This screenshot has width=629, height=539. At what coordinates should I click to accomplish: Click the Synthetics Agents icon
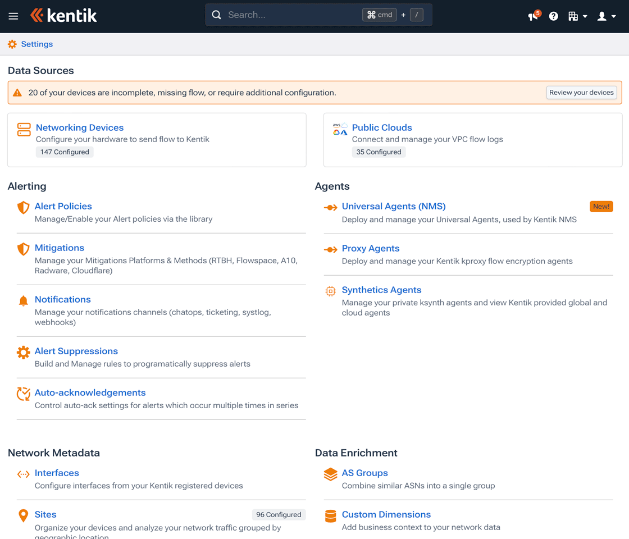330,291
